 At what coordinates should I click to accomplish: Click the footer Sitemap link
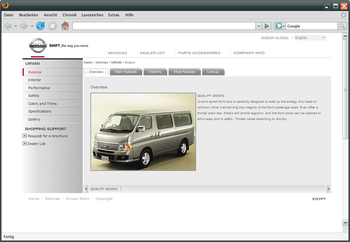click(53, 199)
